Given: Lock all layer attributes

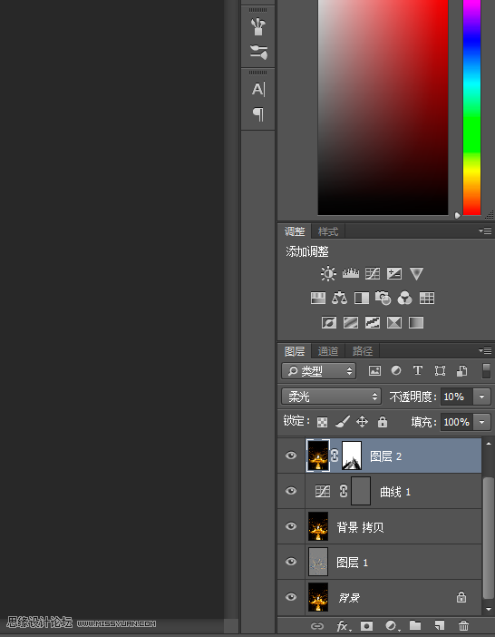Looking at the screenshot, I should 383,422.
